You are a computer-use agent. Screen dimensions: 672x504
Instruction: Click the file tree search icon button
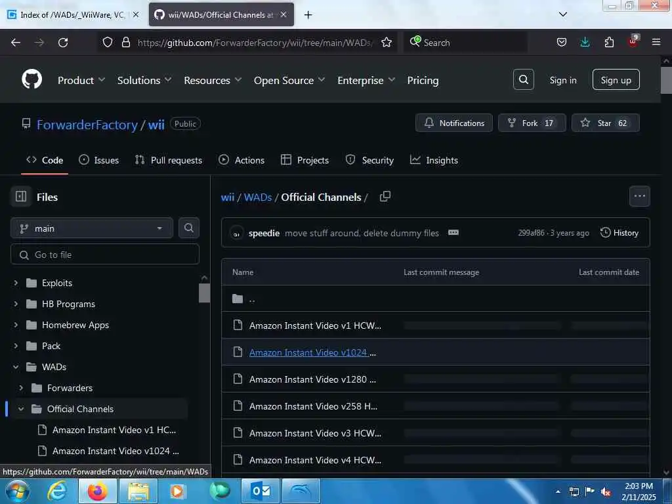(188, 228)
